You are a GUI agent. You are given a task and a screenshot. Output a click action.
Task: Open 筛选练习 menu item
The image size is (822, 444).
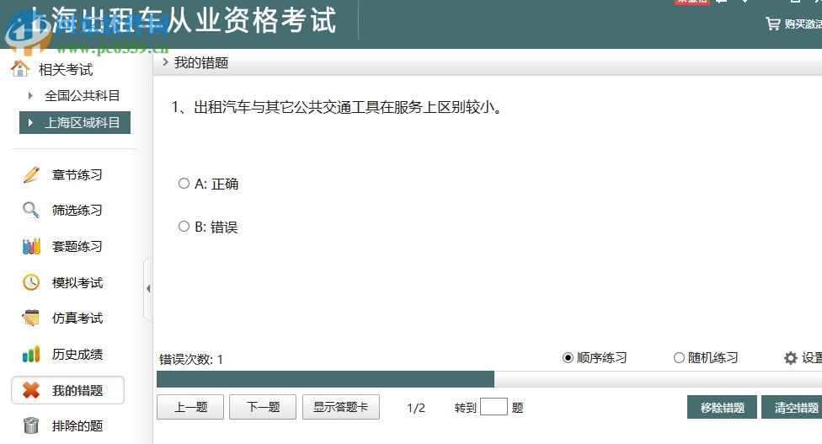click(77, 211)
